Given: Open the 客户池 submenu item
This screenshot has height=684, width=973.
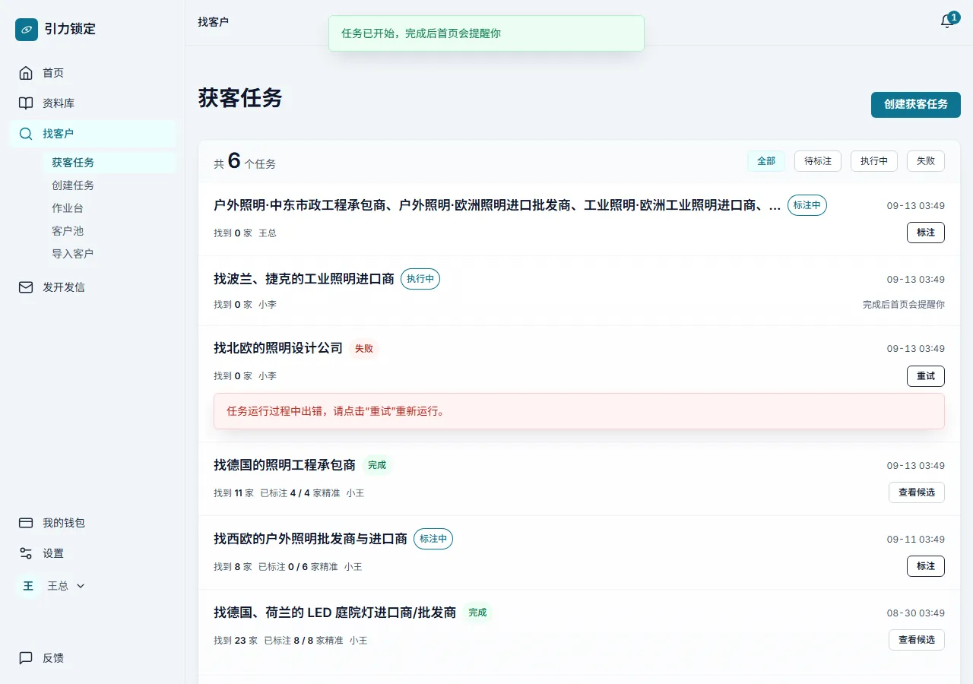Looking at the screenshot, I should coord(110,231).
